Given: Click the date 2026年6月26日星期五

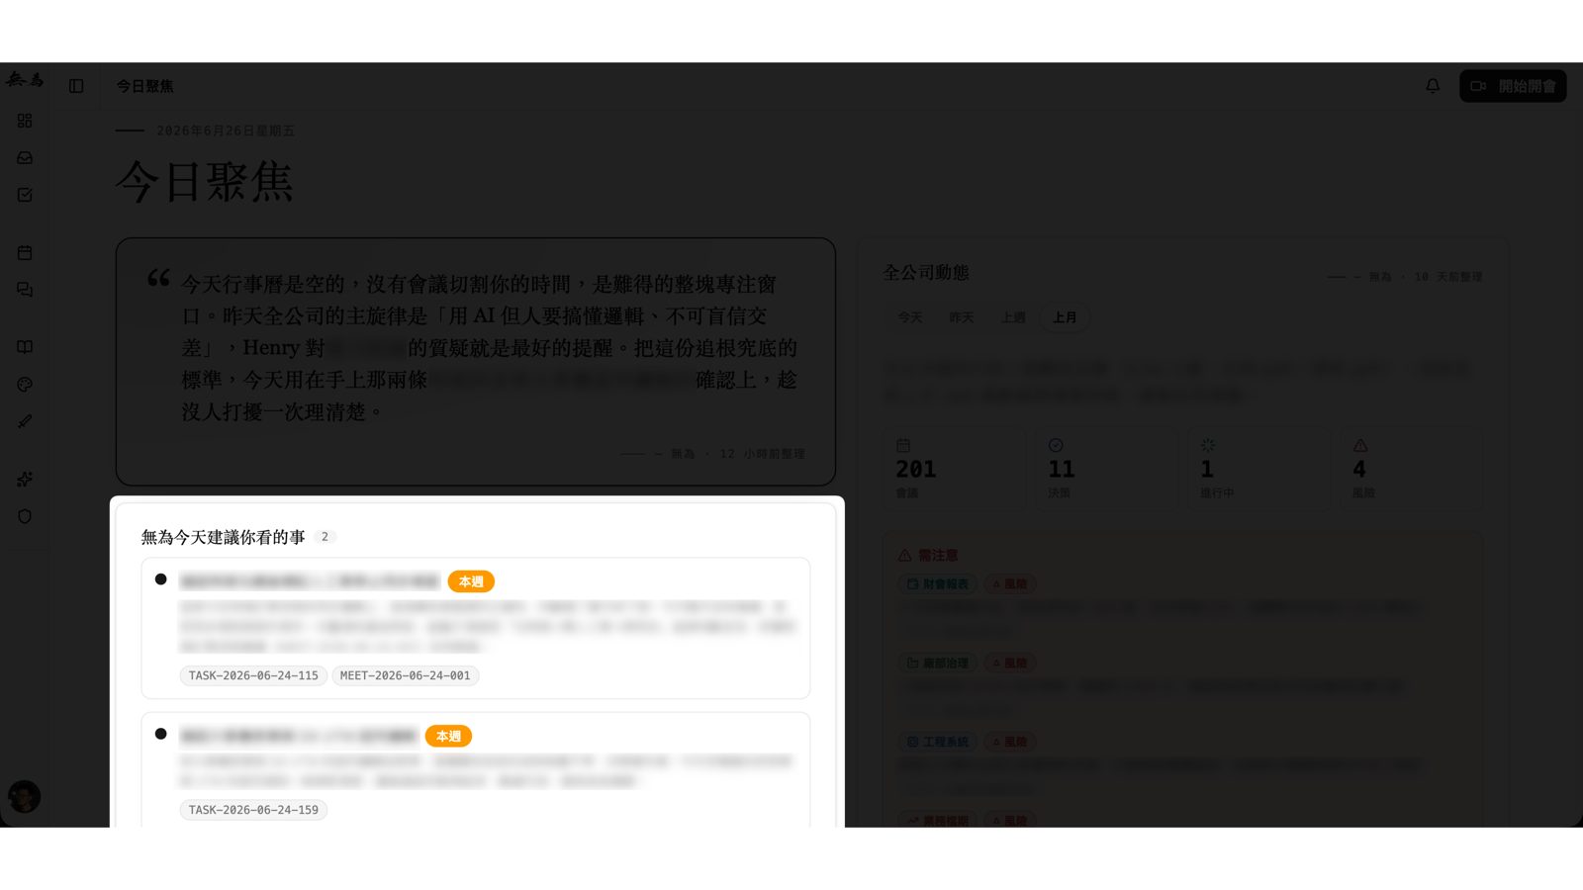Looking at the screenshot, I should pos(226,131).
